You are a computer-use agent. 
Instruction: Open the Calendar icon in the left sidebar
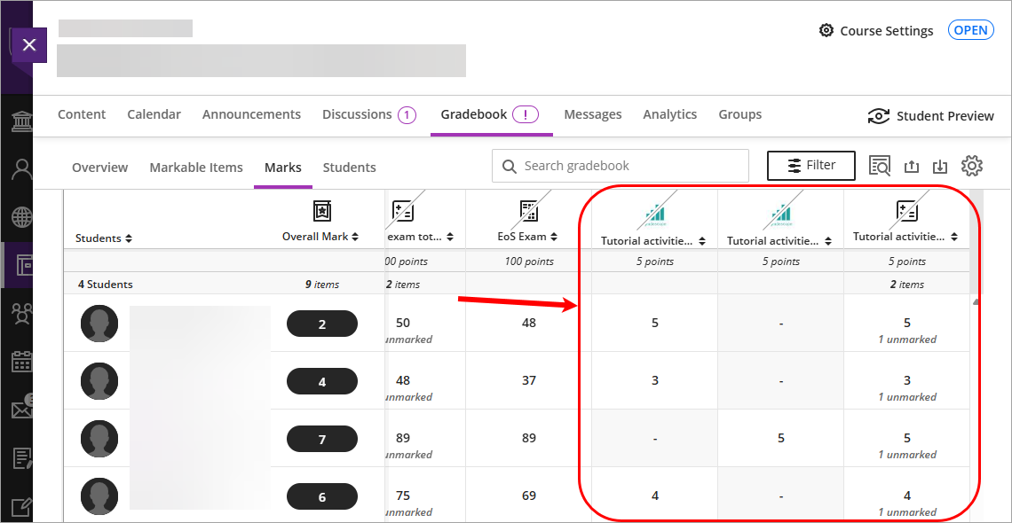coord(21,361)
